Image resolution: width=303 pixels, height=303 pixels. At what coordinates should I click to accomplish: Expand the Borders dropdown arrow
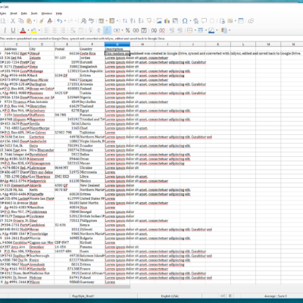pyautogui.click(x=195, y=30)
